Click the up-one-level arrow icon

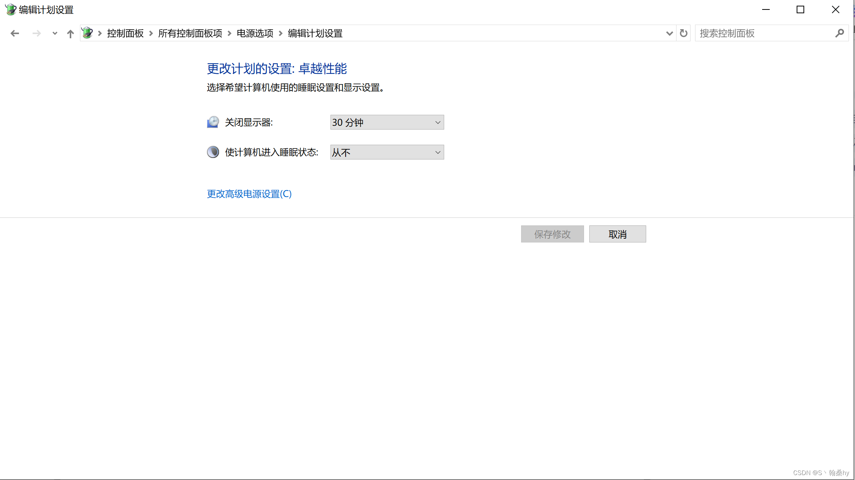[70, 34]
